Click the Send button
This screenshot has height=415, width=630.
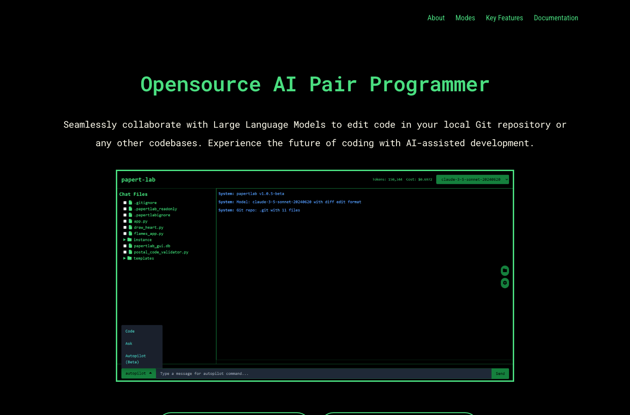(500, 373)
